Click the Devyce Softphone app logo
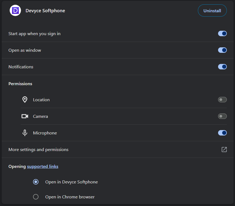 pyautogui.click(x=15, y=10)
